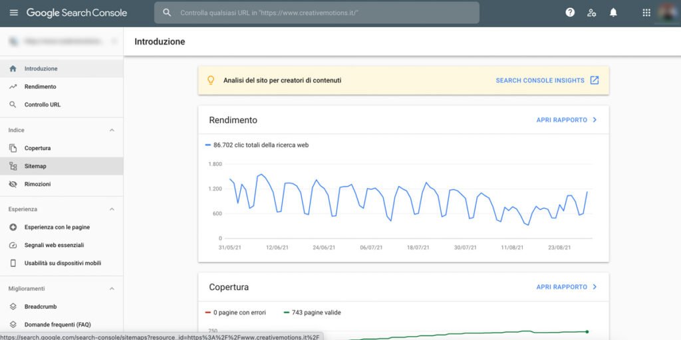
Task: Open the users and settings icon
Action: [x=591, y=13]
